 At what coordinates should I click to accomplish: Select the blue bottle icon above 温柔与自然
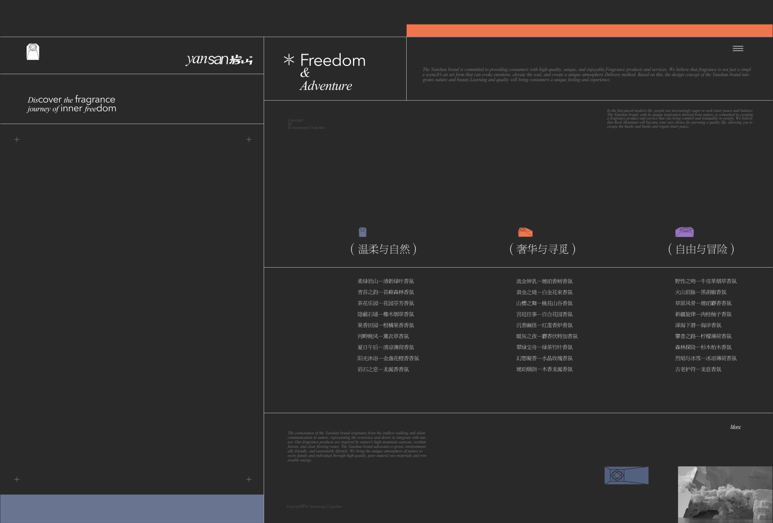tap(363, 232)
